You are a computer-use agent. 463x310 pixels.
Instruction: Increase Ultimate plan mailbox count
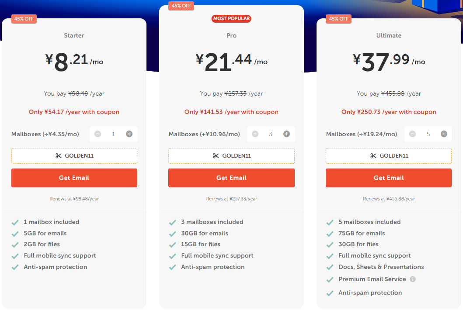coord(444,134)
